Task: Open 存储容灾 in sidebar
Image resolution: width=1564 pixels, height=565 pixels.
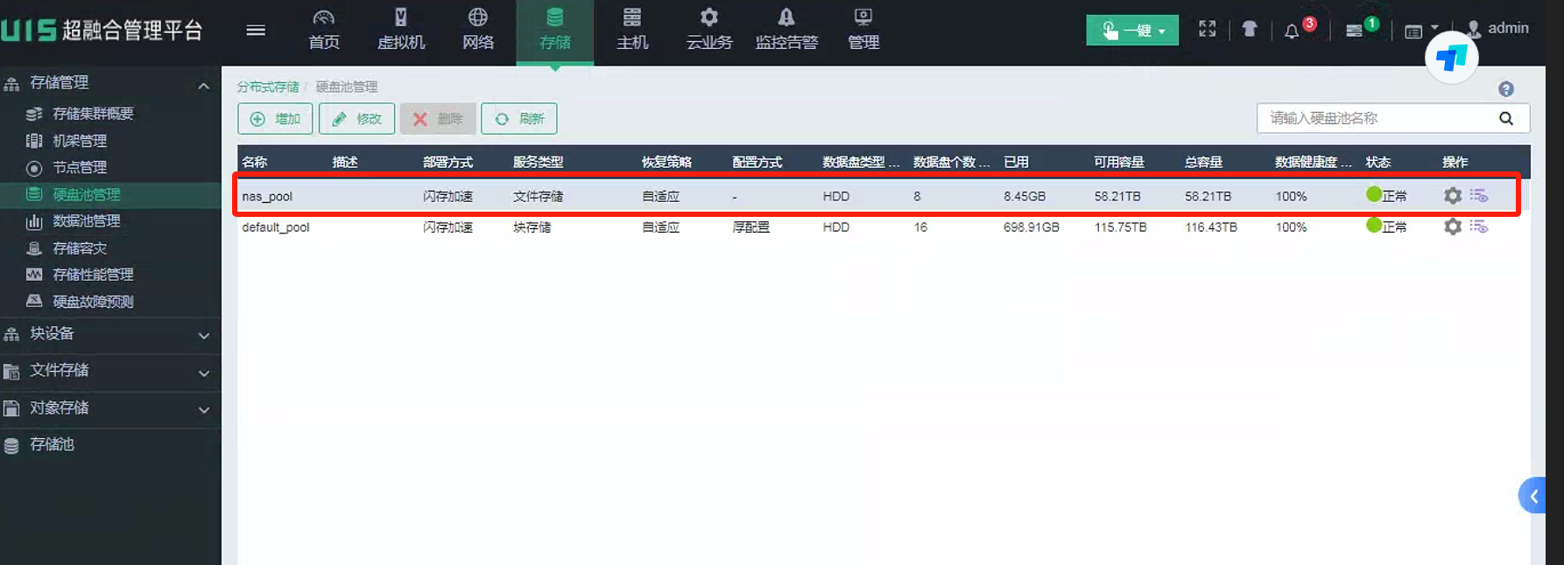Action: 79,248
